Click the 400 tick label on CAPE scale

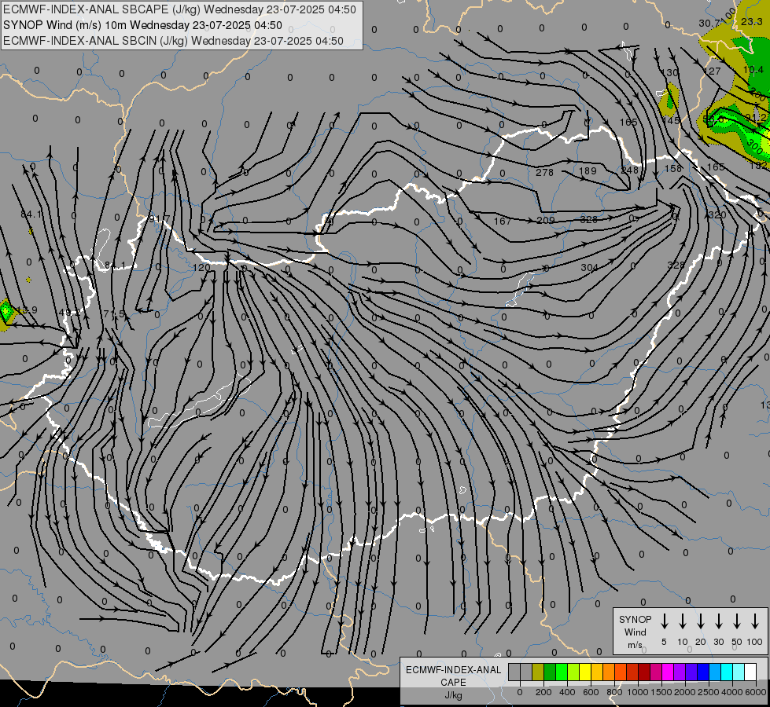567,692
